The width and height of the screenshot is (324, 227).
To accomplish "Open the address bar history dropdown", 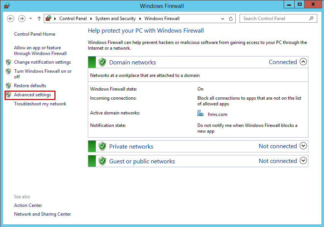I will click(222, 19).
